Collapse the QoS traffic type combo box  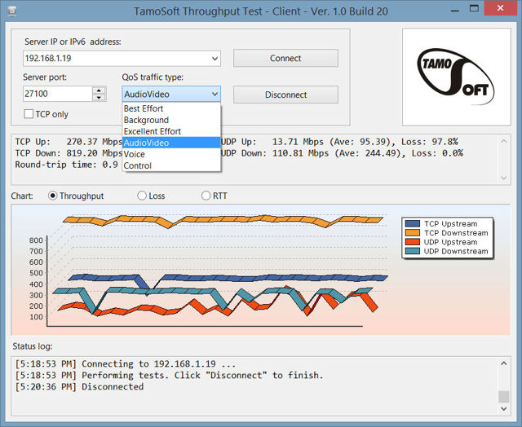point(215,94)
